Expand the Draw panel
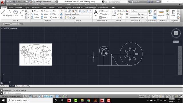Screen dimensions: 183x103 coord(15,21)
